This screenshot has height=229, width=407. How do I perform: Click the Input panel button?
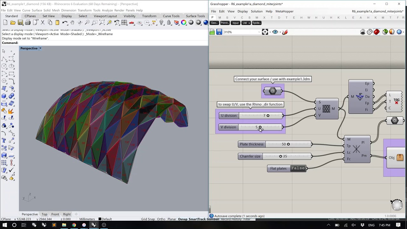click(235, 23)
